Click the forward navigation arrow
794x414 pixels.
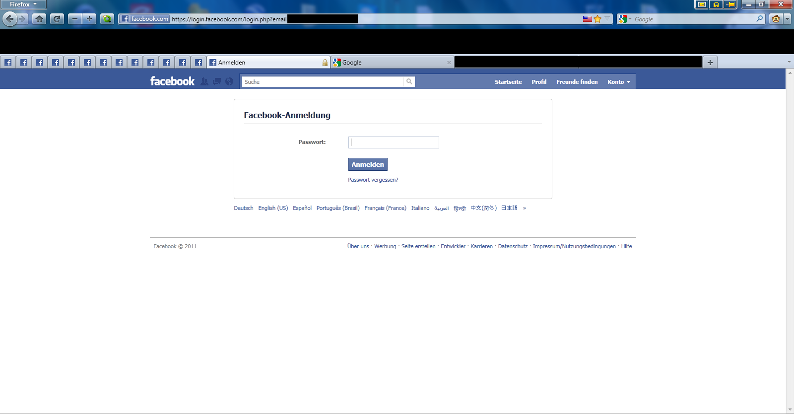click(x=22, y=19)
